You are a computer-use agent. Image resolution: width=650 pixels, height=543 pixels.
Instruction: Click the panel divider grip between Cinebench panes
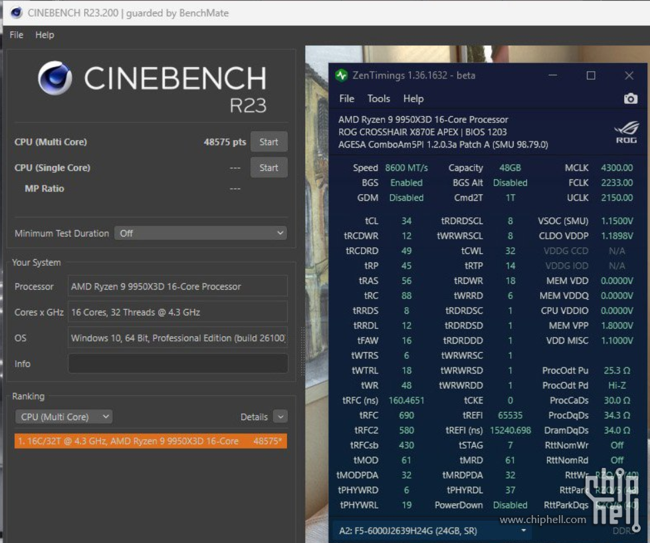tap(302, 352)
